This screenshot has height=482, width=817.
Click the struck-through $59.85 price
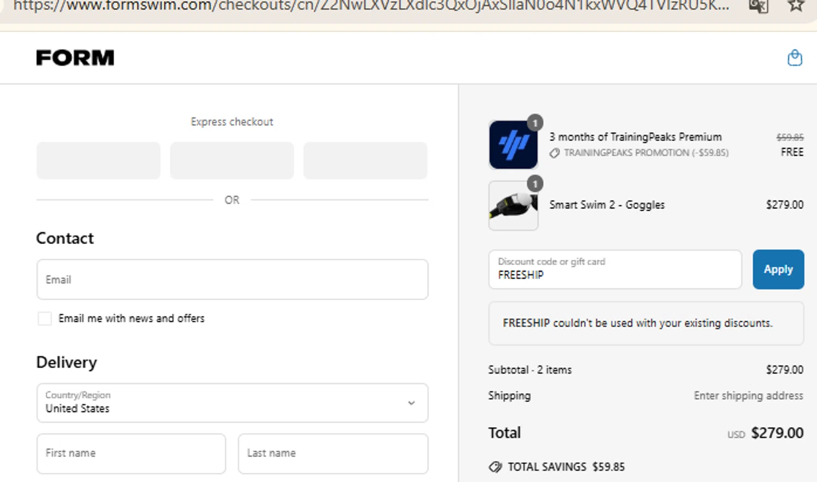(x=790, y=137)
